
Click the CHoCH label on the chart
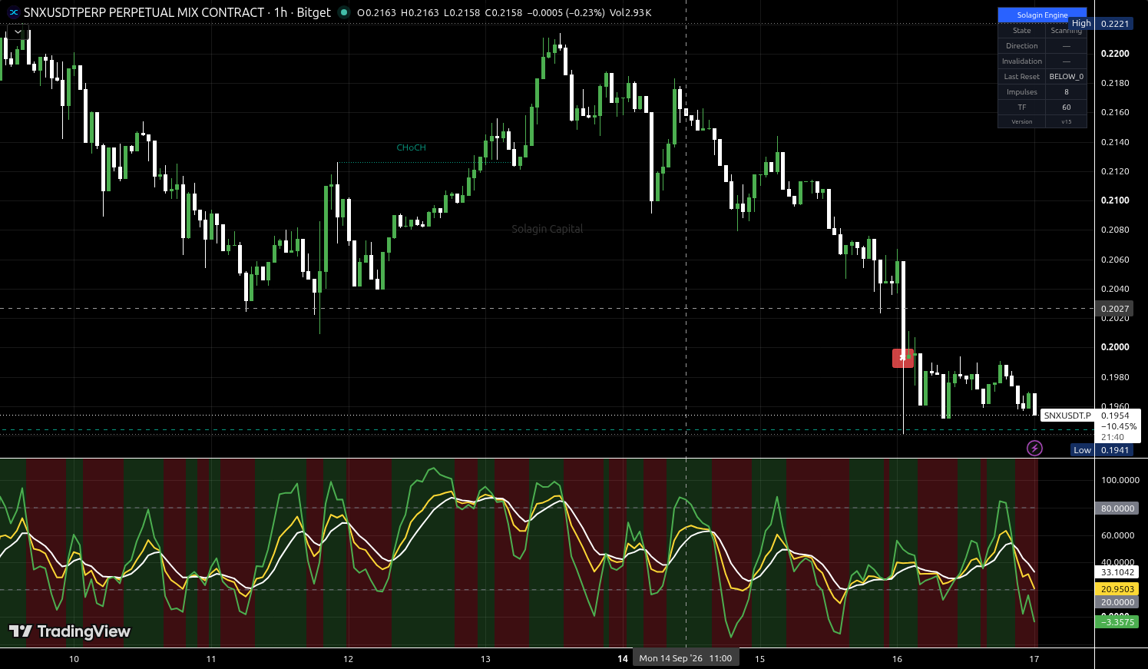(x=411, y=147)
